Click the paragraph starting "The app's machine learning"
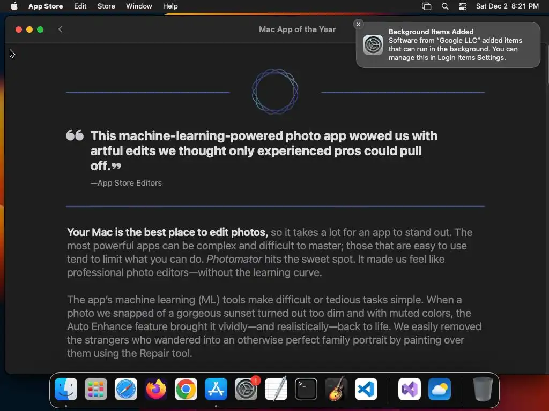Image resolution: width=549 pixels, height=411 pixels. coord(274,326)
